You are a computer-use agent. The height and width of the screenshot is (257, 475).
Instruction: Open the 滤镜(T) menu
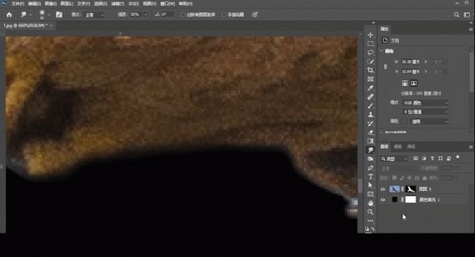coord(117,3)
